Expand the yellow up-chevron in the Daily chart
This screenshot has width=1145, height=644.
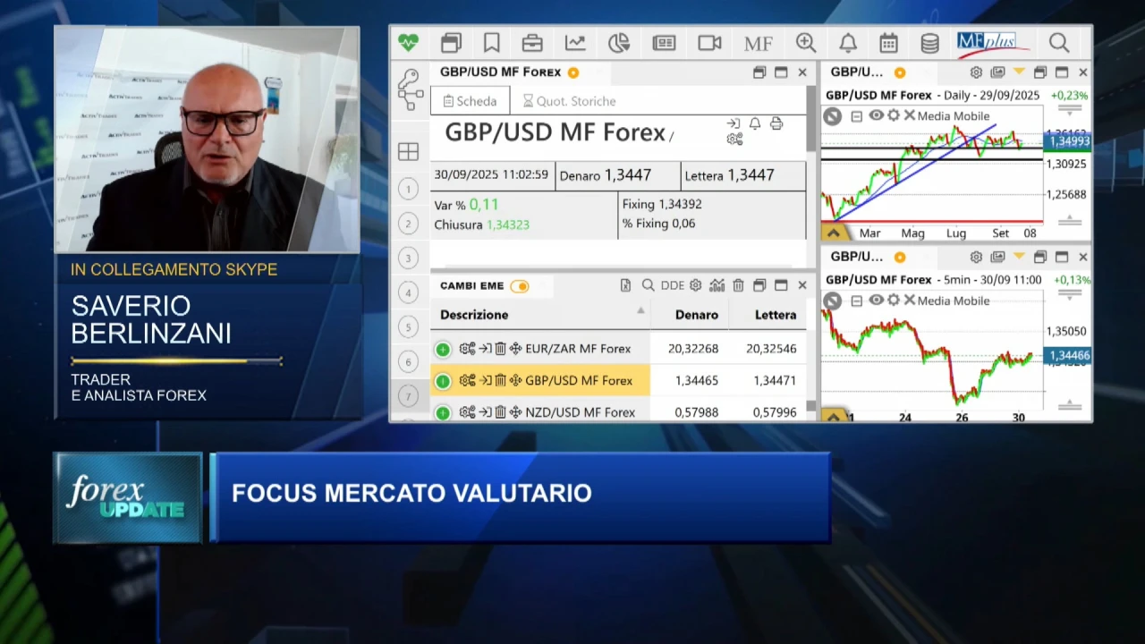click(834, 233)
